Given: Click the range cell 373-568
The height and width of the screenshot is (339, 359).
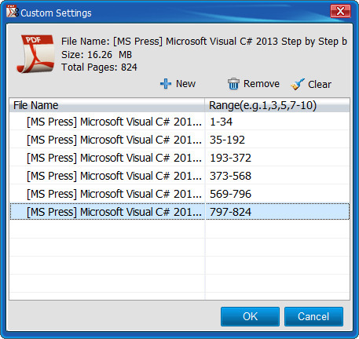Looking at the screenshot, I should pos(277,176).
